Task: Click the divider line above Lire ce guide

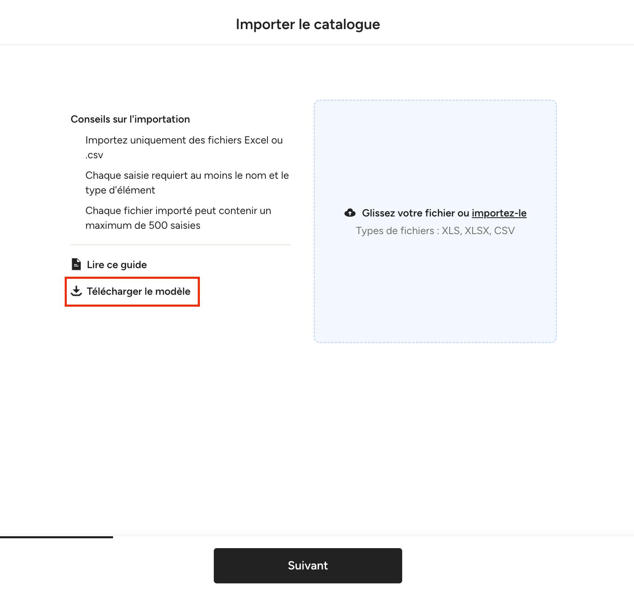Action: pyautogui.click(x=181, y=245)
